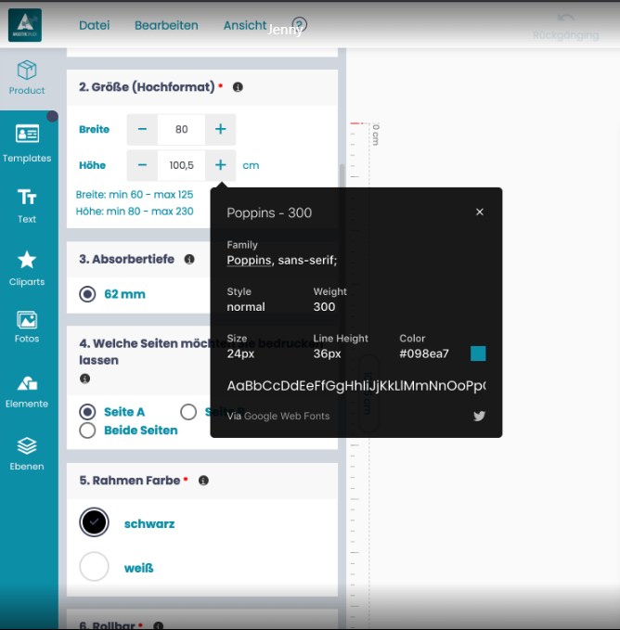Screen dimensions: 620x630
Task: Click the Höhe min 80 - max 230 hint
Action: pos(135,212)
